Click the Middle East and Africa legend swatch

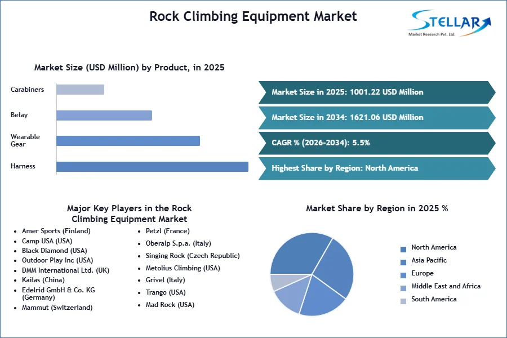(x=403, y=288)
